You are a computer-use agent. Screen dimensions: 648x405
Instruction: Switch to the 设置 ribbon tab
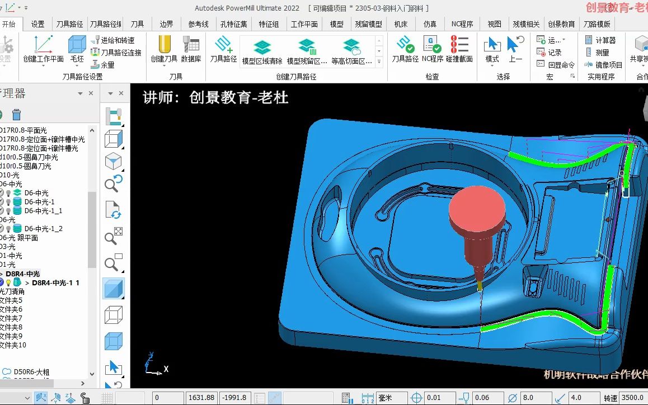click(x=37, y=24)
